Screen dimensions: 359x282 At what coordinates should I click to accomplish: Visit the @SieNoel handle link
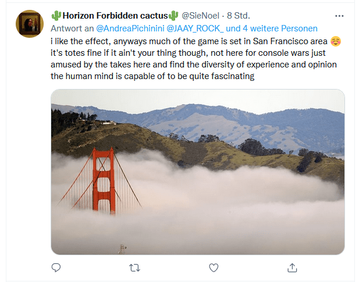click(201, 16)
